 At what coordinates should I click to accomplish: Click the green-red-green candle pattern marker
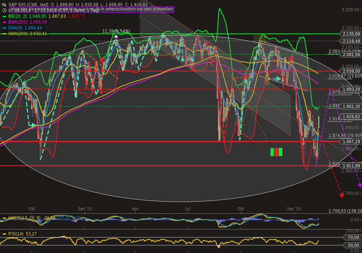276,152
